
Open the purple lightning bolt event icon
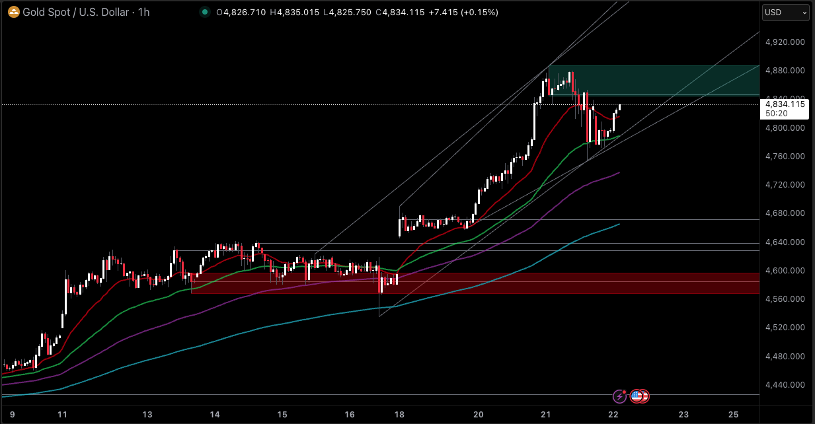(619, 396)
